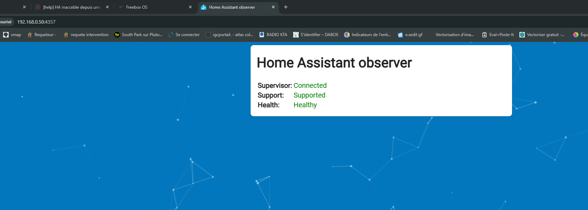
Task: Open the Vectoriser gratuit bookmark
Action: pyautogui.click(x=542, y=35)
